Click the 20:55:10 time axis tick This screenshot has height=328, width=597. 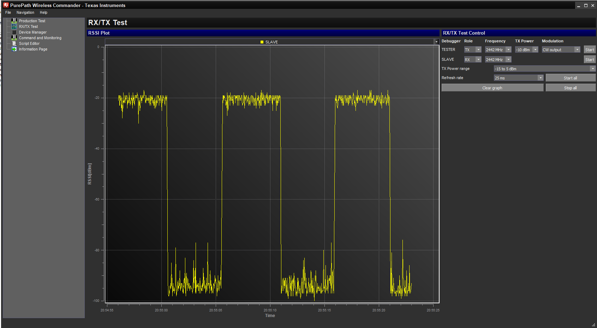click(x=270, y=310)
